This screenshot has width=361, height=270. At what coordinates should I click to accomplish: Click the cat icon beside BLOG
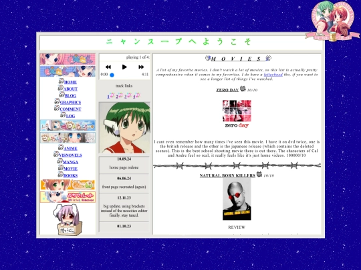pos(62,95)
